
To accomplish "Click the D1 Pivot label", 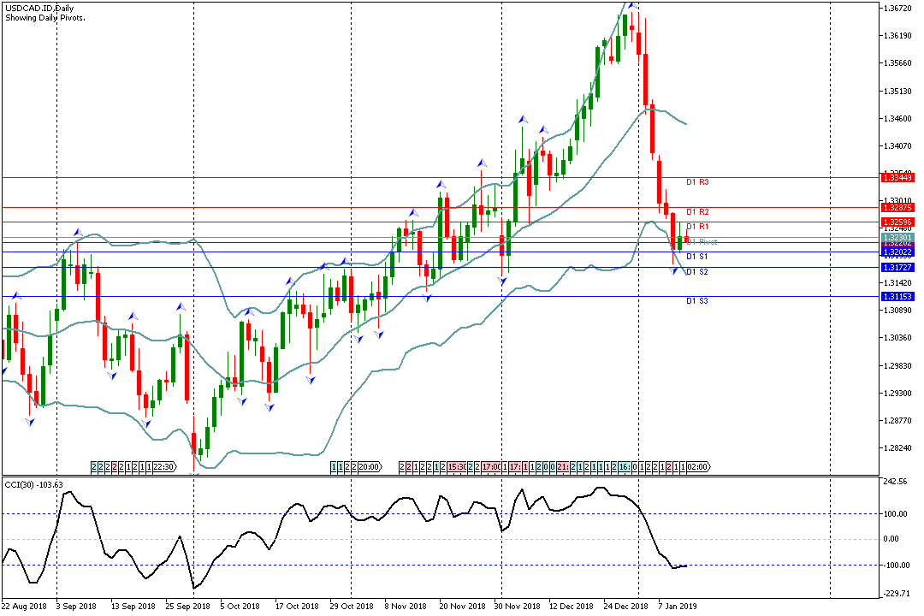I will (x=702, y=241).
